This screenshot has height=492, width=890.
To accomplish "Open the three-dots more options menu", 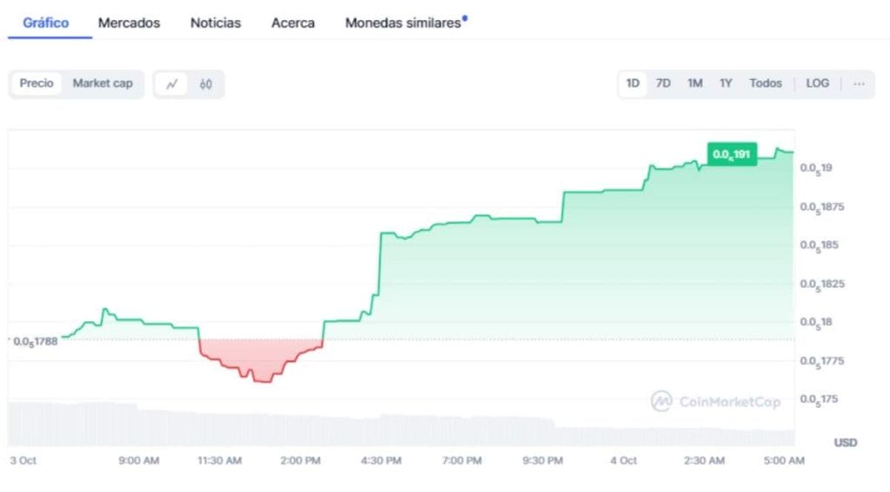I will (x=859, y=83).
